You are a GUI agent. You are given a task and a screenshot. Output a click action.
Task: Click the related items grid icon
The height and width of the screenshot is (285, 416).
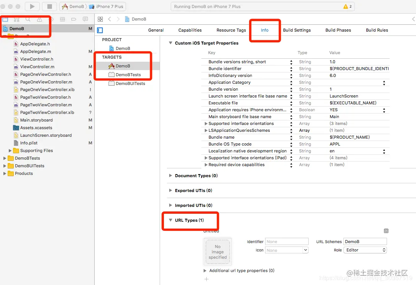click(x=100, y=19)
